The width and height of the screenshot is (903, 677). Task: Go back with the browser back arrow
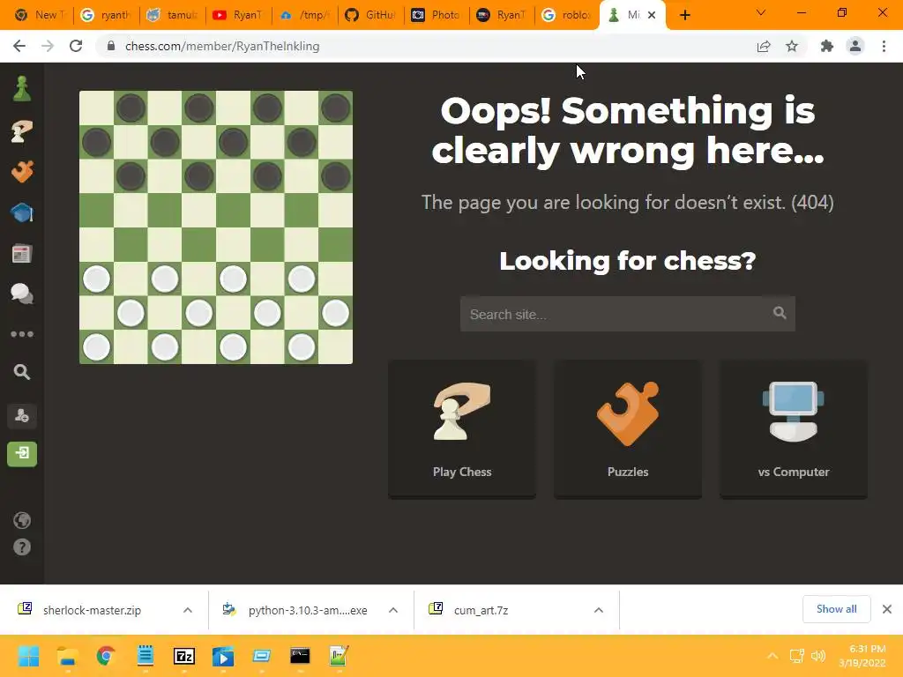19,46
